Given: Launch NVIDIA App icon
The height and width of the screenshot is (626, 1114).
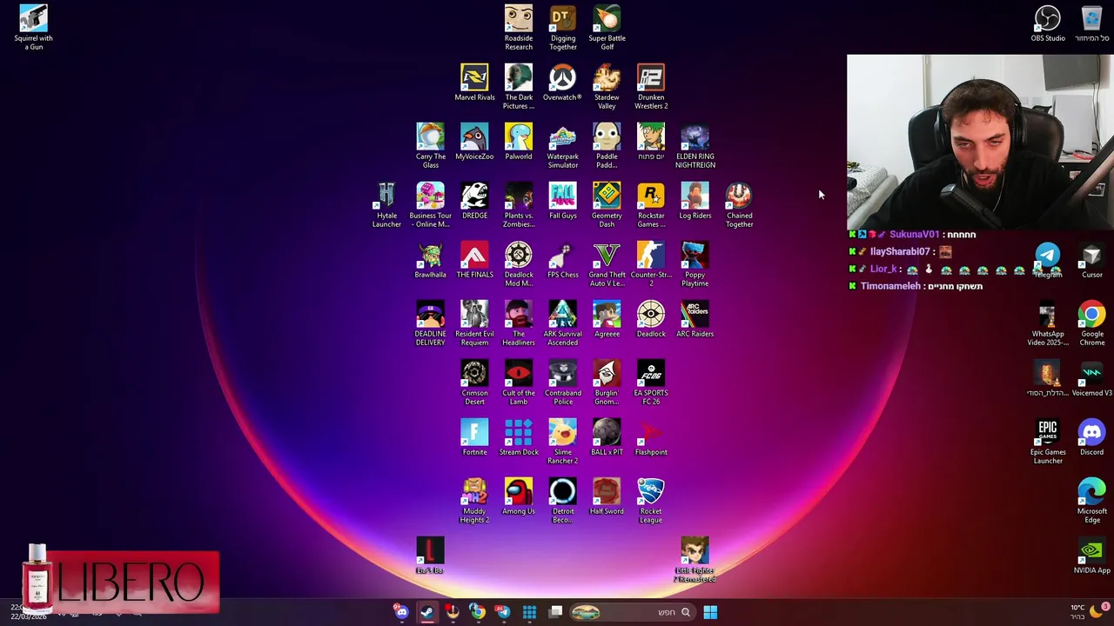Looking at the screenshot, I should coord(1091,556).
